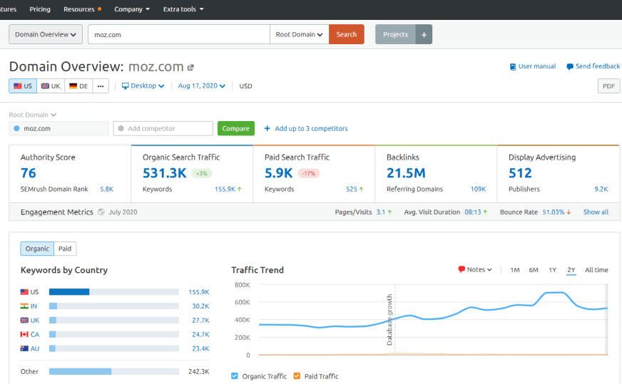This screenshot has width=622, height=384.
Task: Click the Backlinks value 21.5M
Action: coord(406,173)
